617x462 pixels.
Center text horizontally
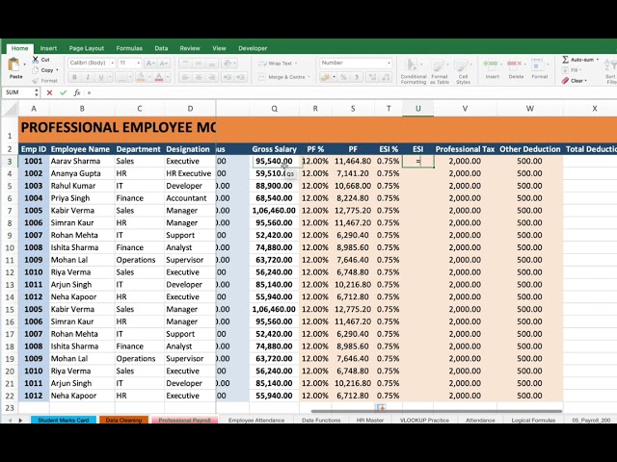[199, 77]
